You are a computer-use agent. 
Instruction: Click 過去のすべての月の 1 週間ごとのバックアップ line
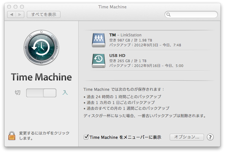click(x=126, y=108)
